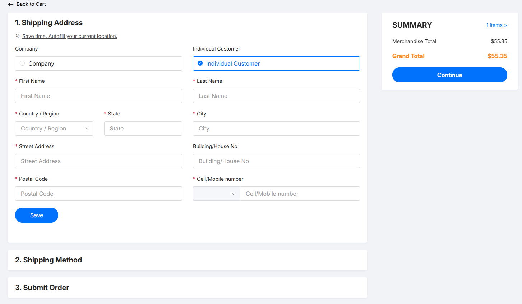Expand the phone country code dropdown
The width and height of the screenshot is (522, 304).
click(216, 194)
